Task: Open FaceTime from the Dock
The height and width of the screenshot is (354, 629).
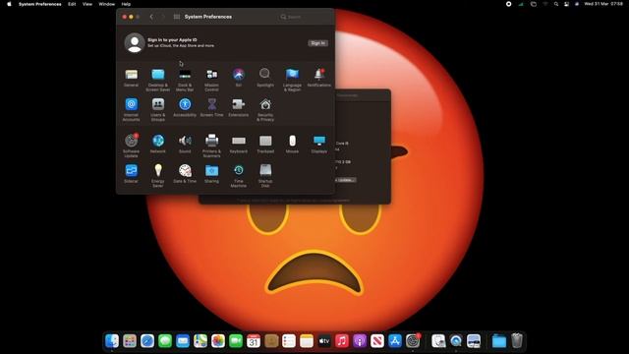Action: [236, 341]
